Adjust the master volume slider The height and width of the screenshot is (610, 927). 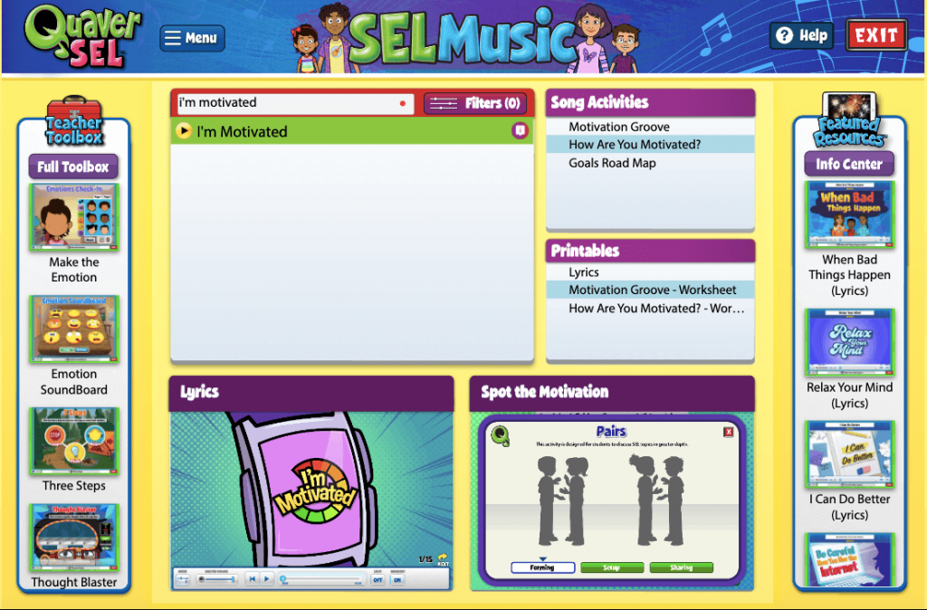click(x=218, y=579)
